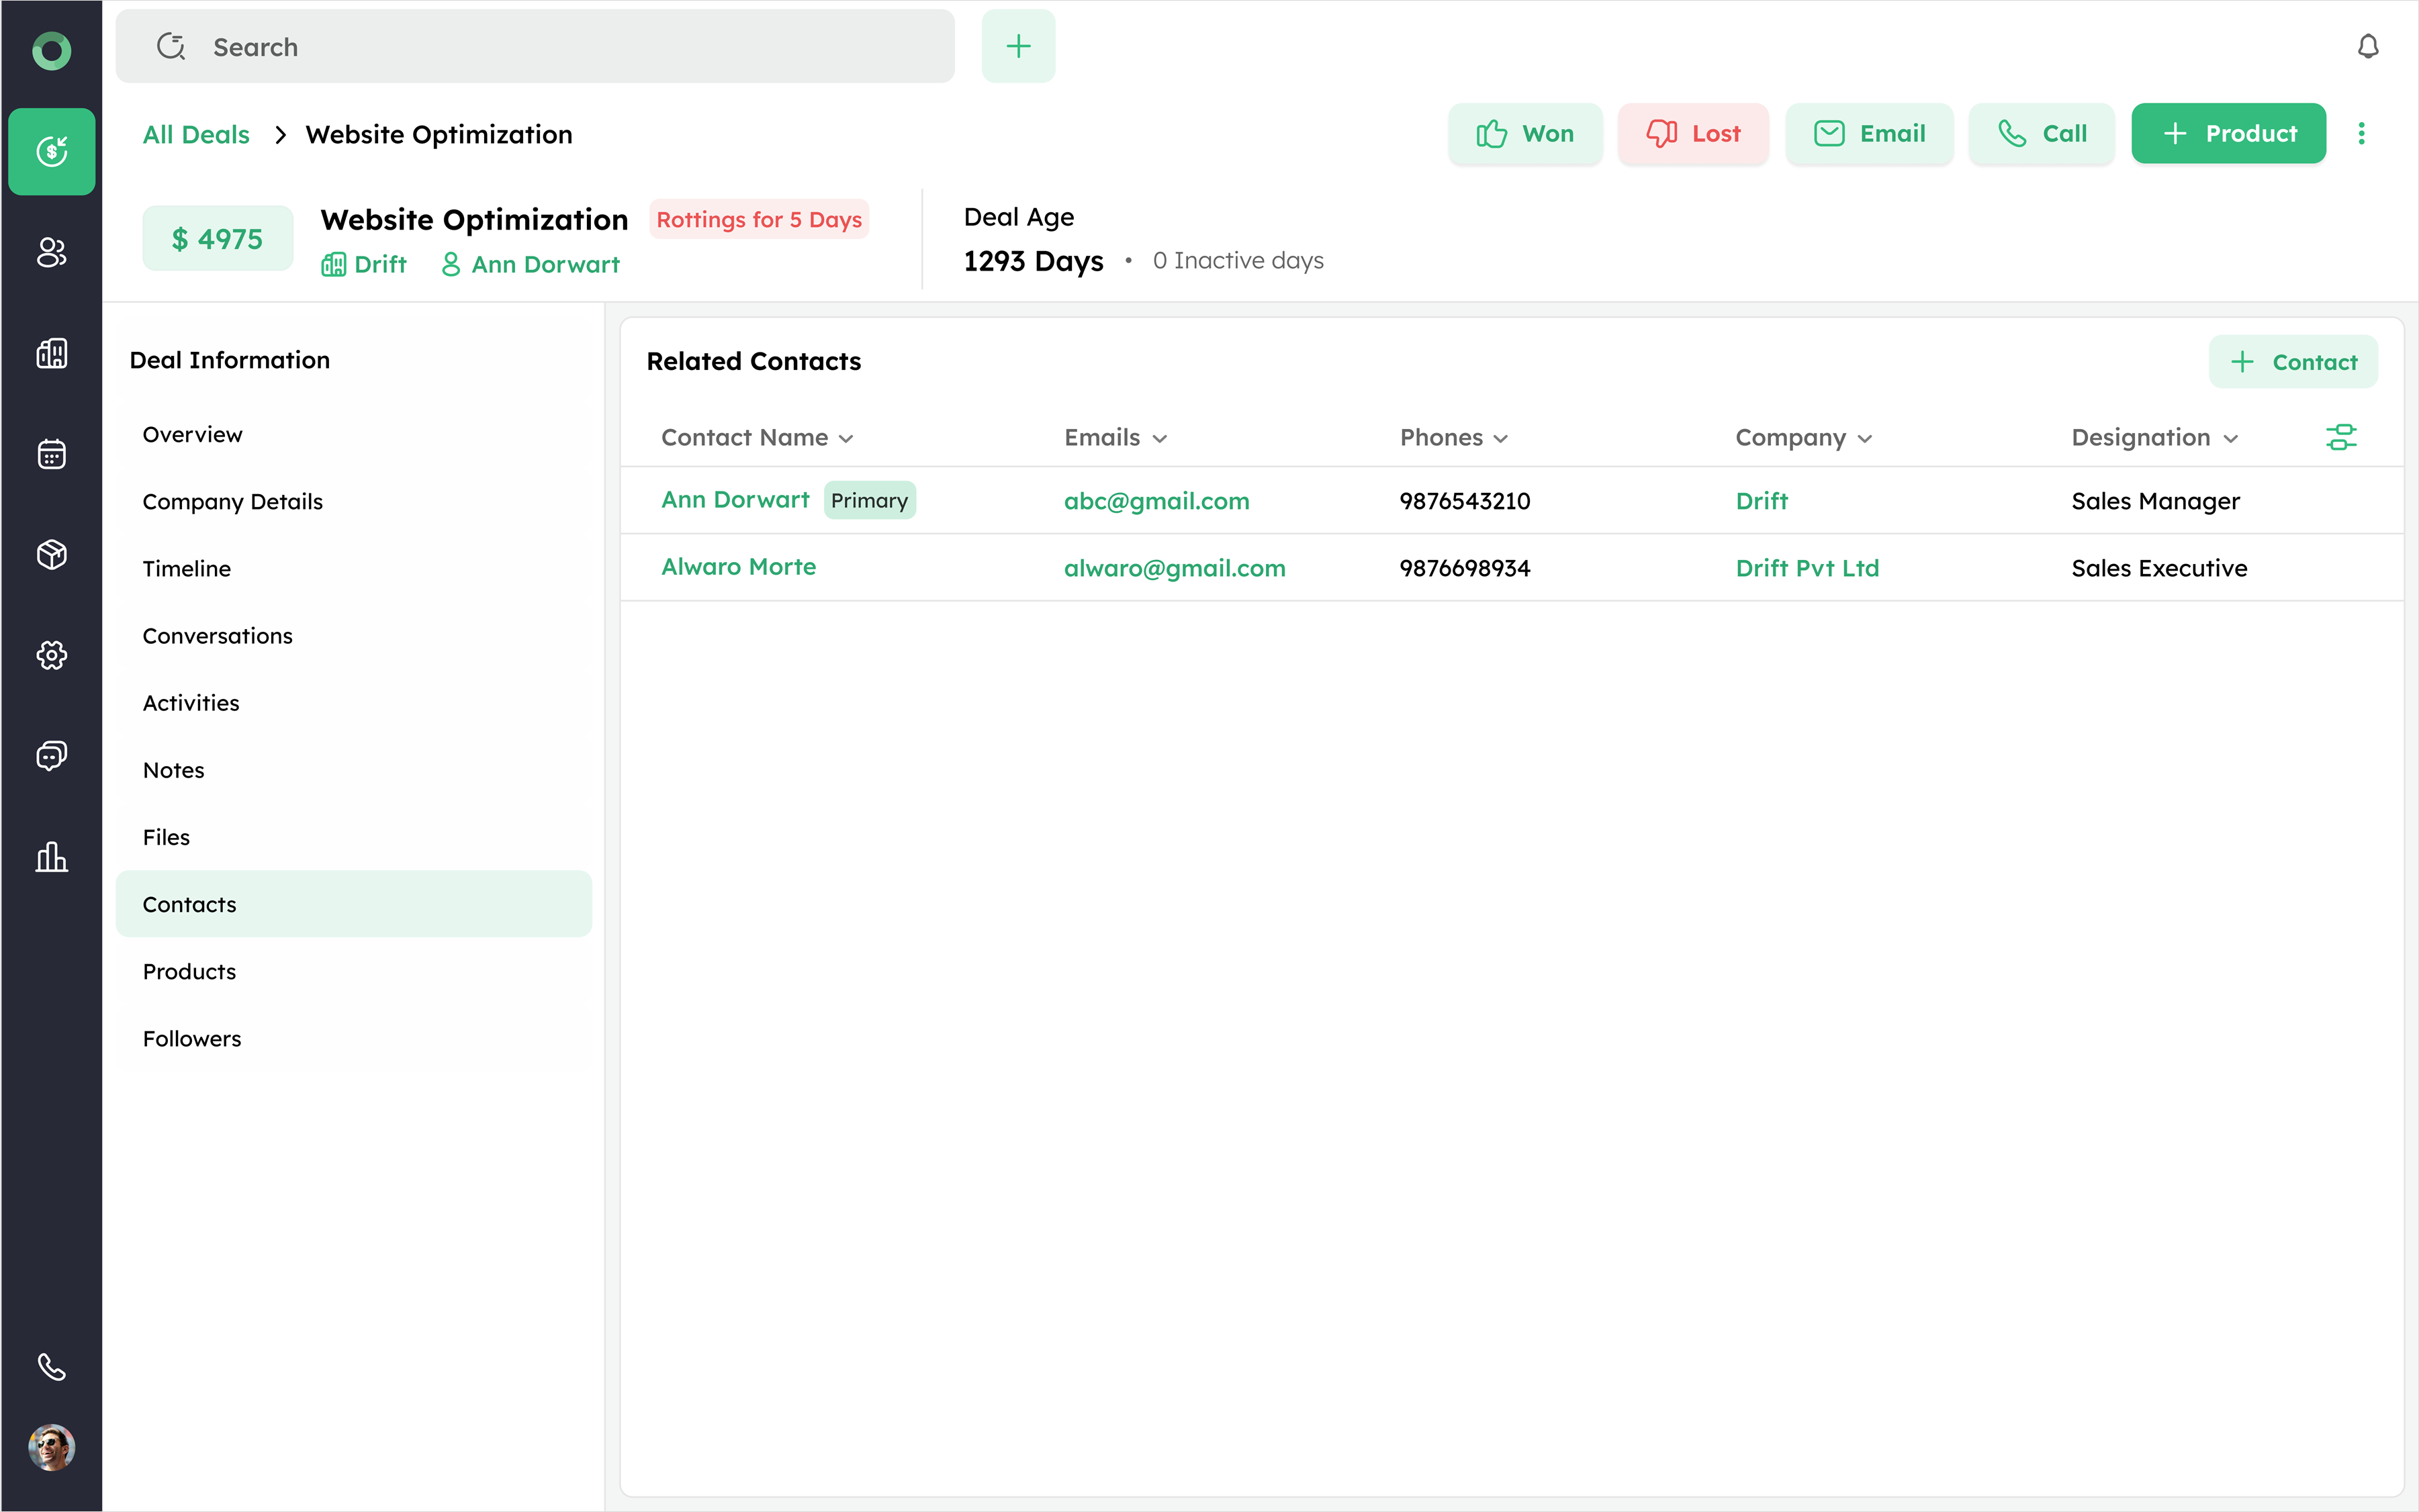Open the three-dot more options menu

2361,134
